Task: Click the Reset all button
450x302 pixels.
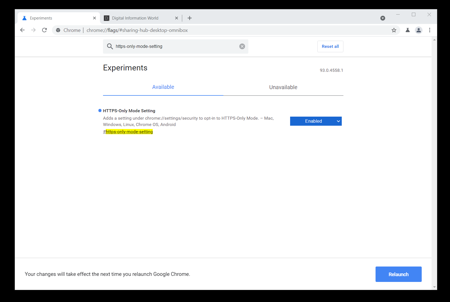Action: tap(330, 46)
